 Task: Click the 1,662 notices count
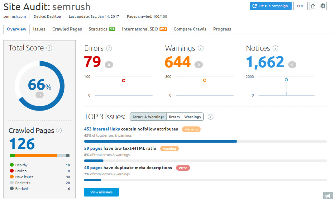point(265,62)
